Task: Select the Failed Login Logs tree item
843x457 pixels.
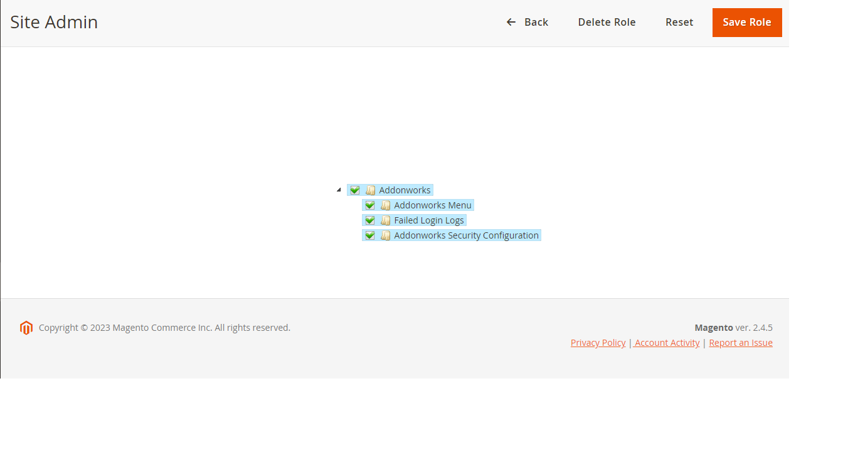Action: pos(429,220)
